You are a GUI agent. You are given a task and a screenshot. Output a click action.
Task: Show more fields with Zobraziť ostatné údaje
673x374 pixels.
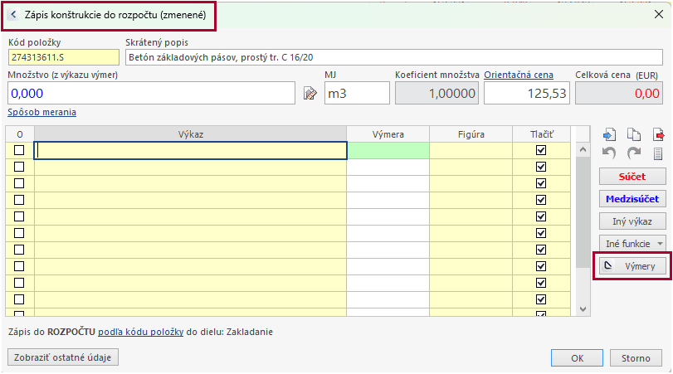coord(64,357)
